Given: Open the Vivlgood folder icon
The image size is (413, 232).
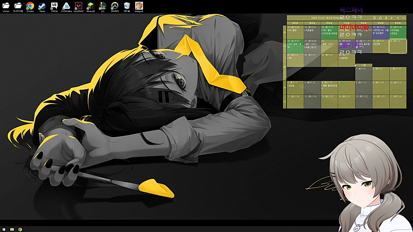Looking at the screenshot, I should [x=139, y=6].
